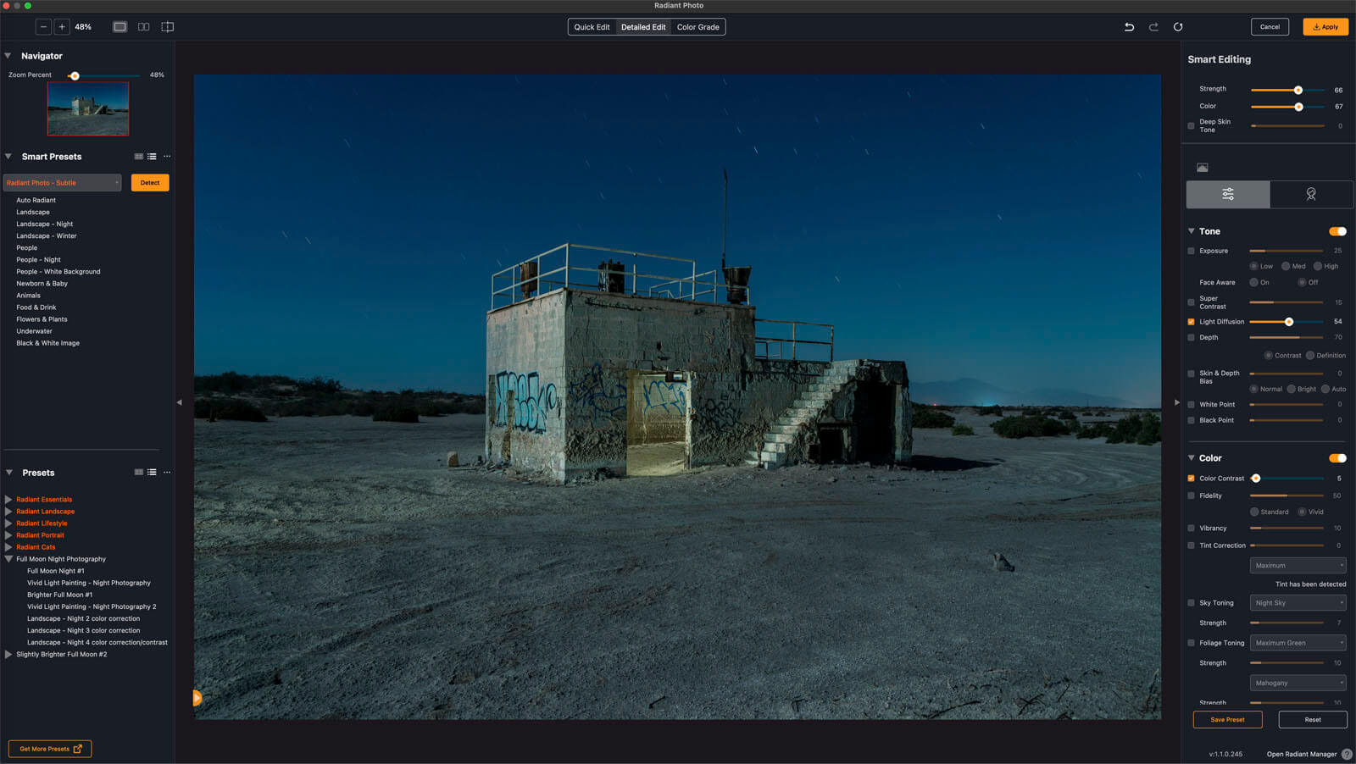Switch to the Quick Edit tab
The width and height of the screenshot is (1356, 764).
(592, 27)
